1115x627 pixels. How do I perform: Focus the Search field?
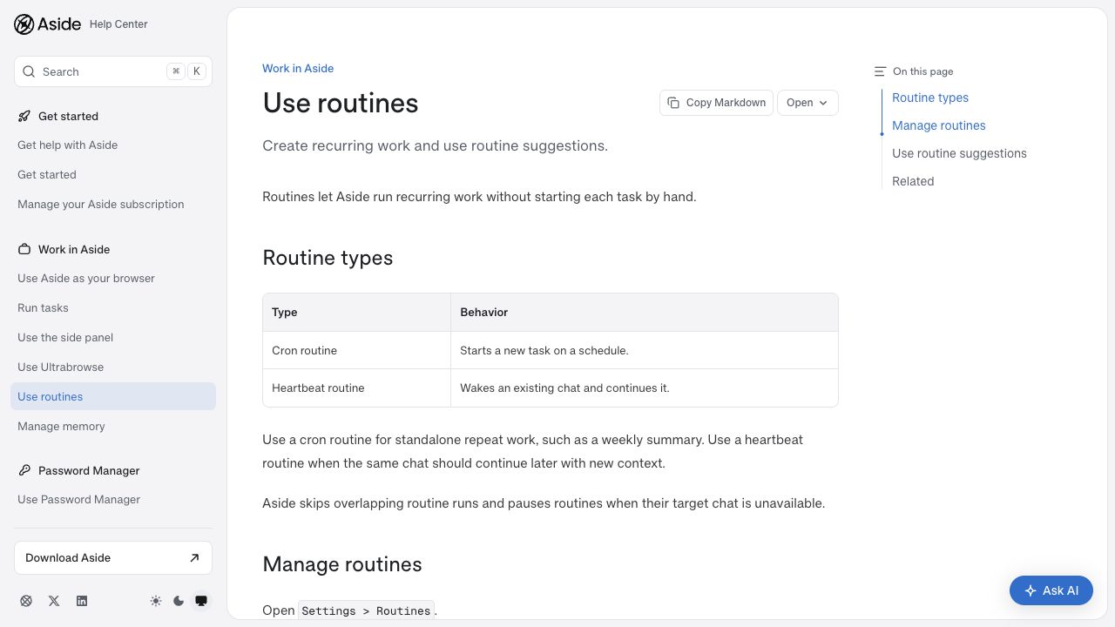click(113, 71)
